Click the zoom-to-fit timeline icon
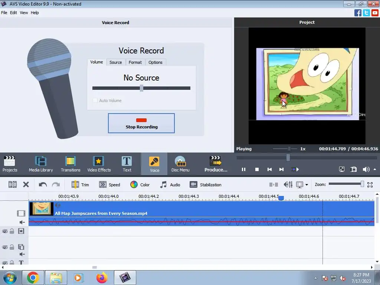380x285 pixels. 370,185
